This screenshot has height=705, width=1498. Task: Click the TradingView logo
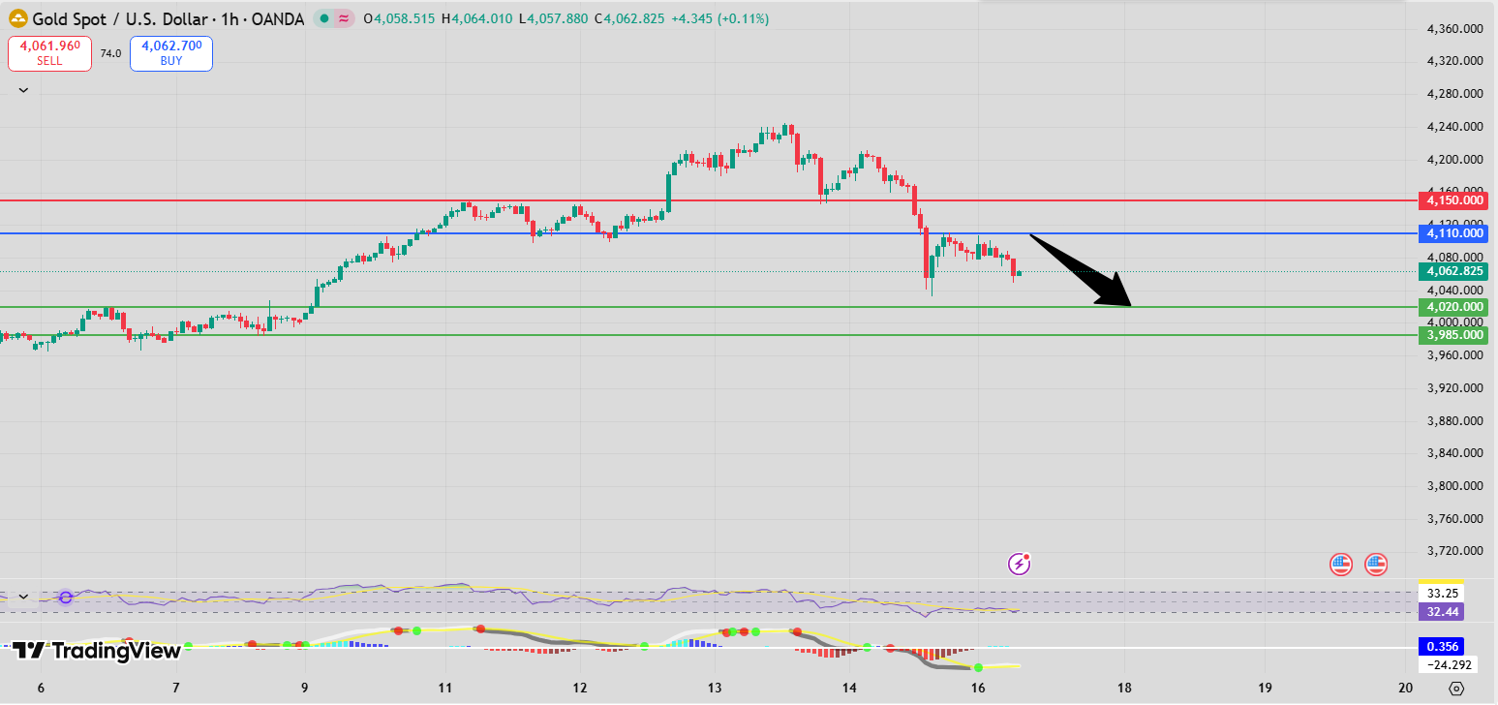97,651
